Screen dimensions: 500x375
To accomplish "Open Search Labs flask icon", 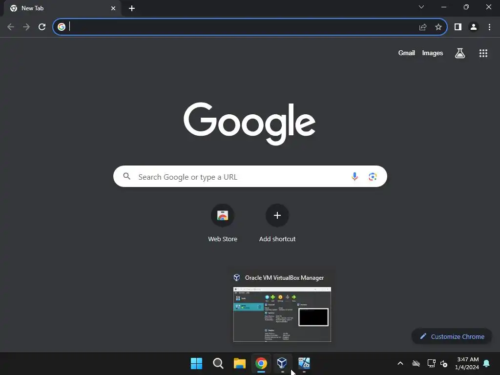I will 460,53.
